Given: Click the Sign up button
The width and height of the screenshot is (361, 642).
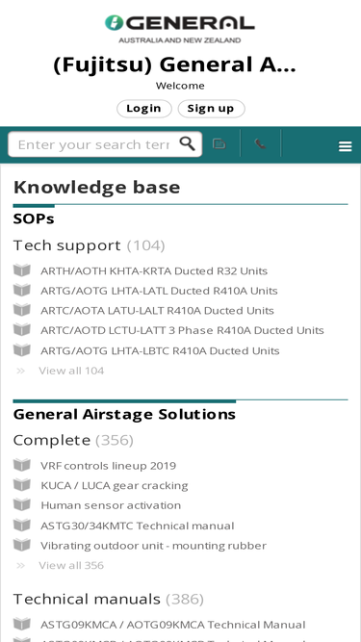Looking at the screenshot, I should (x=211, y=109).
